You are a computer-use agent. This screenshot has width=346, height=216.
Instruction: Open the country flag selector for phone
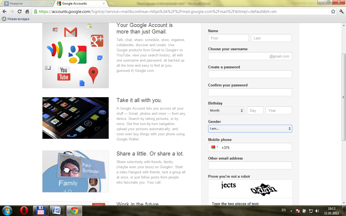(214, 147)
